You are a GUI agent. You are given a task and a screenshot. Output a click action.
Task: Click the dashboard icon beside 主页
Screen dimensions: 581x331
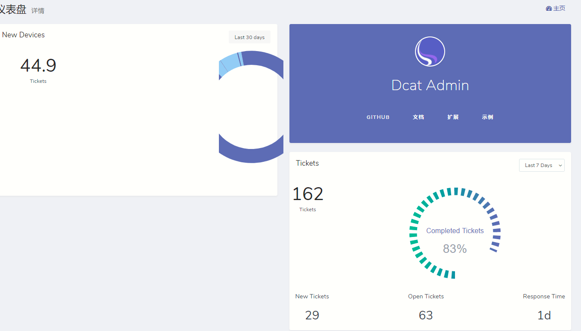(549, 9)
